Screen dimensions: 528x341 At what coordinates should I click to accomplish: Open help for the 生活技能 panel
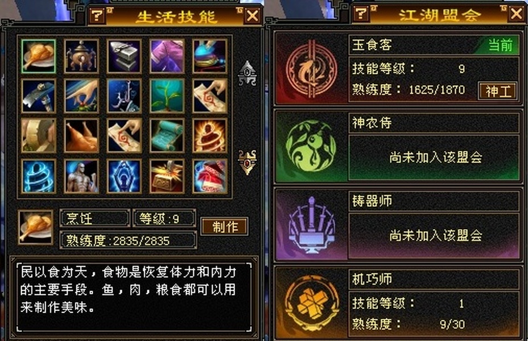click(x=98, y=15)
